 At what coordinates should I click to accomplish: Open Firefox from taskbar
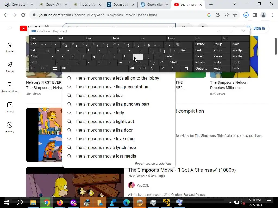coord(60,203)
